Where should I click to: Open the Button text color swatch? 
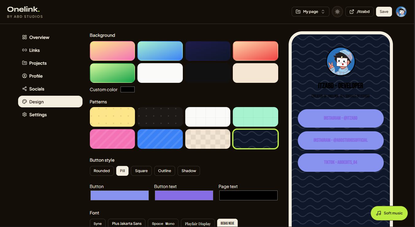[184, 195]
